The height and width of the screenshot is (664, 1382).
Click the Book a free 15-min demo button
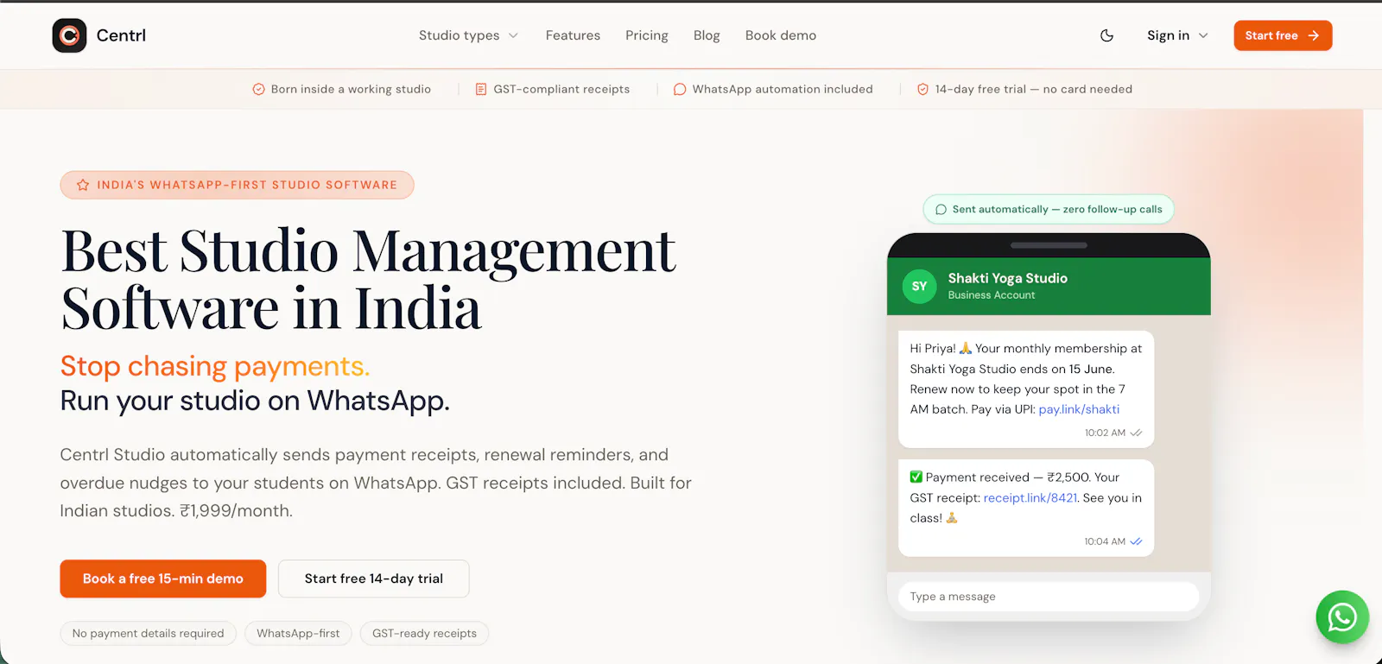click(x=163, y=579)
